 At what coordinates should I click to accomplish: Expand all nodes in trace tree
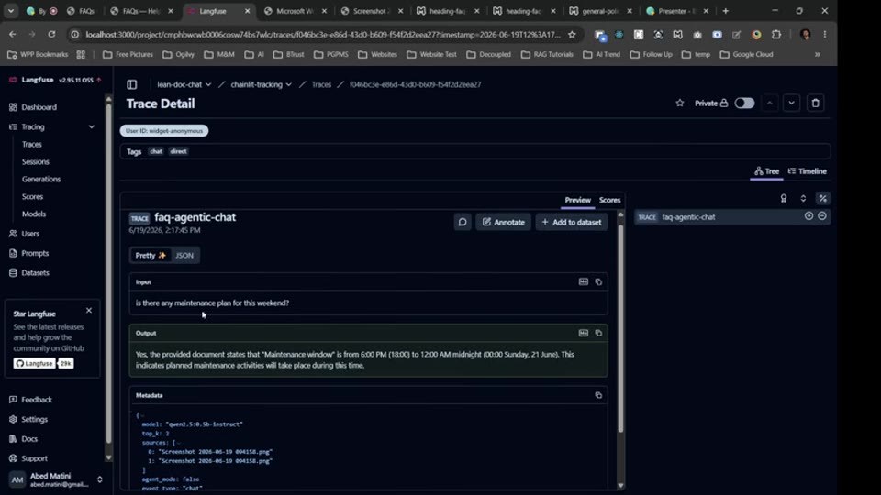pos(809,216)
